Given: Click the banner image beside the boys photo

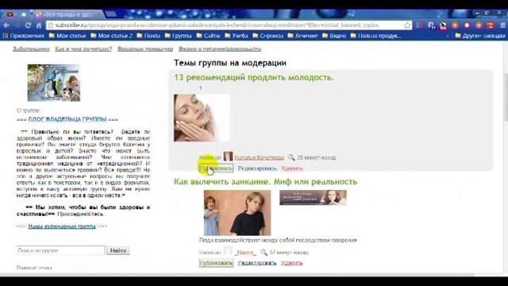Looking at the screenshot, I should pyautogui.click(x=313, y=198).
